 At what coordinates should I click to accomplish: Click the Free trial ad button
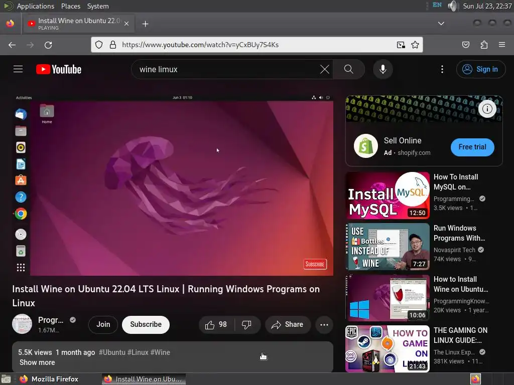click(472, 147)
